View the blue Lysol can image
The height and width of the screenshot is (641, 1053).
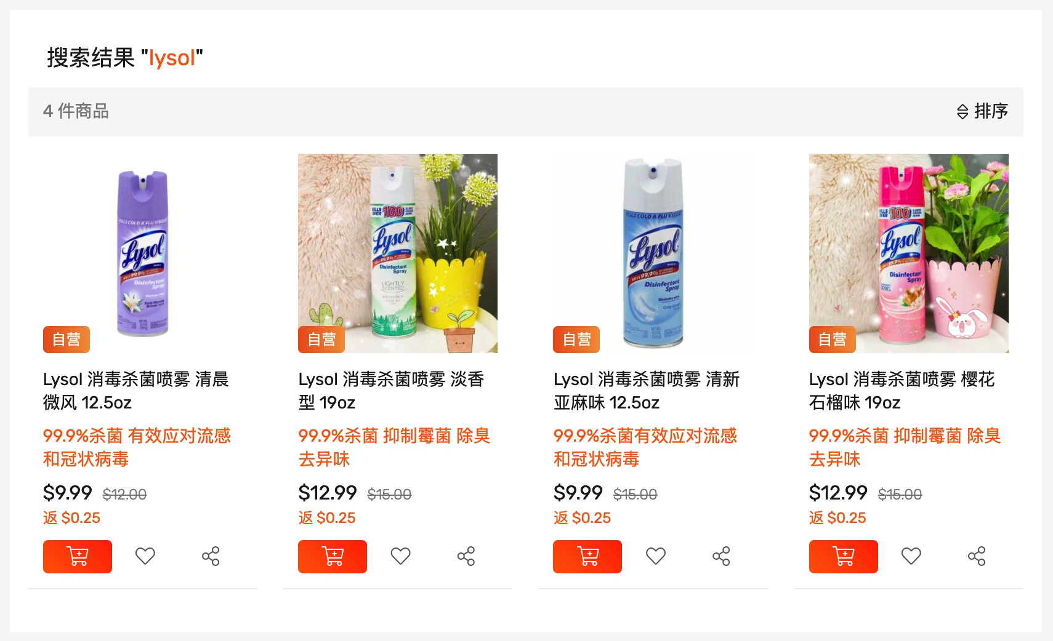[653, 253]
